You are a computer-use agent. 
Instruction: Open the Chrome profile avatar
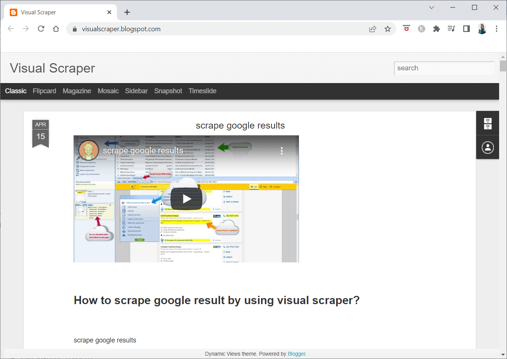point(482,29)
